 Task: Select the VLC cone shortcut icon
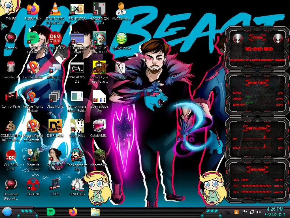[55, 9]
